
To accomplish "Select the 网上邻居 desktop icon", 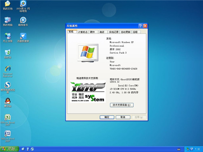I will [8, 38].
